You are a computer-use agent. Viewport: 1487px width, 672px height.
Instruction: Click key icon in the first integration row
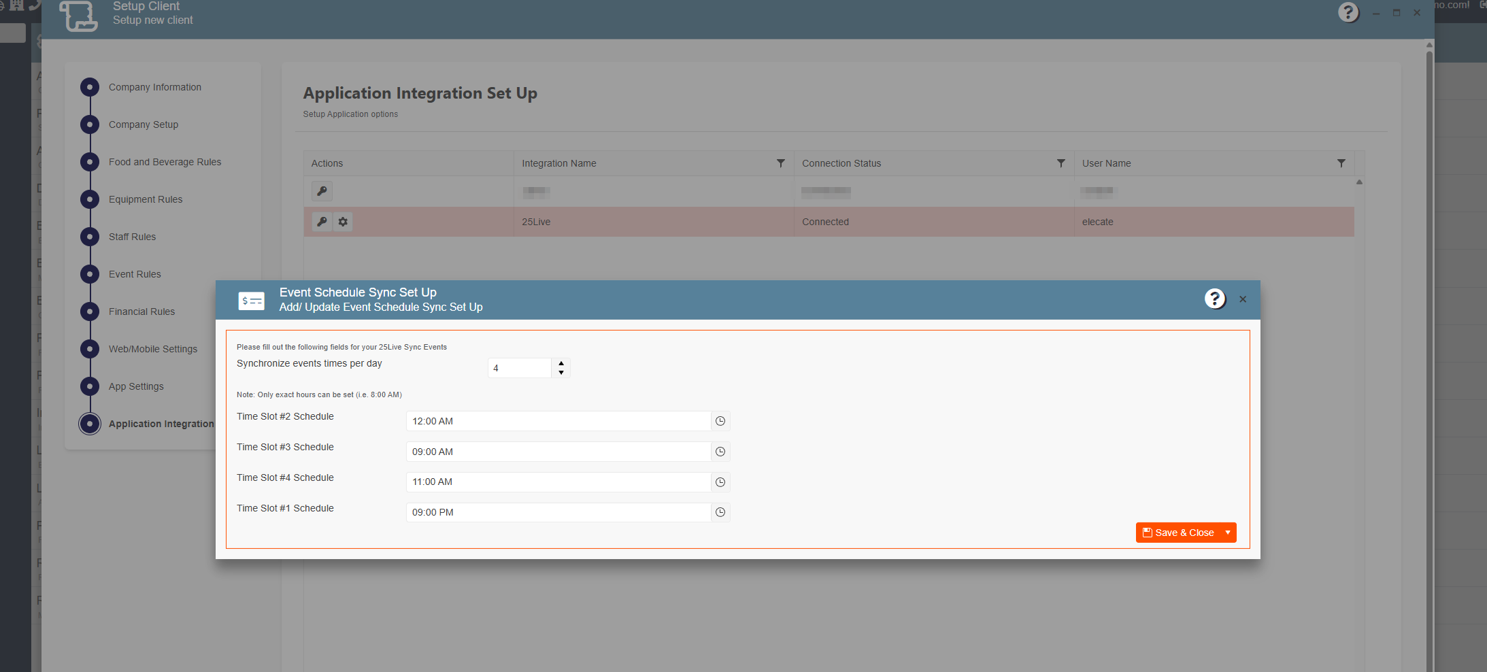click(x=322, y=191)
